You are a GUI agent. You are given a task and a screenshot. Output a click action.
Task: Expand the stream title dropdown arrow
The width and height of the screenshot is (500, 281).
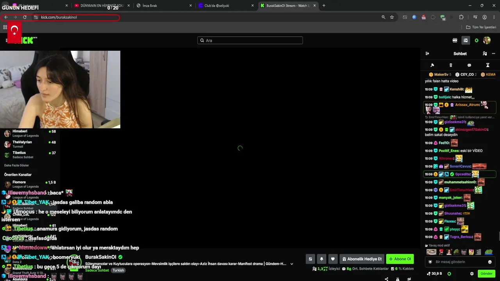click(291, 264)
